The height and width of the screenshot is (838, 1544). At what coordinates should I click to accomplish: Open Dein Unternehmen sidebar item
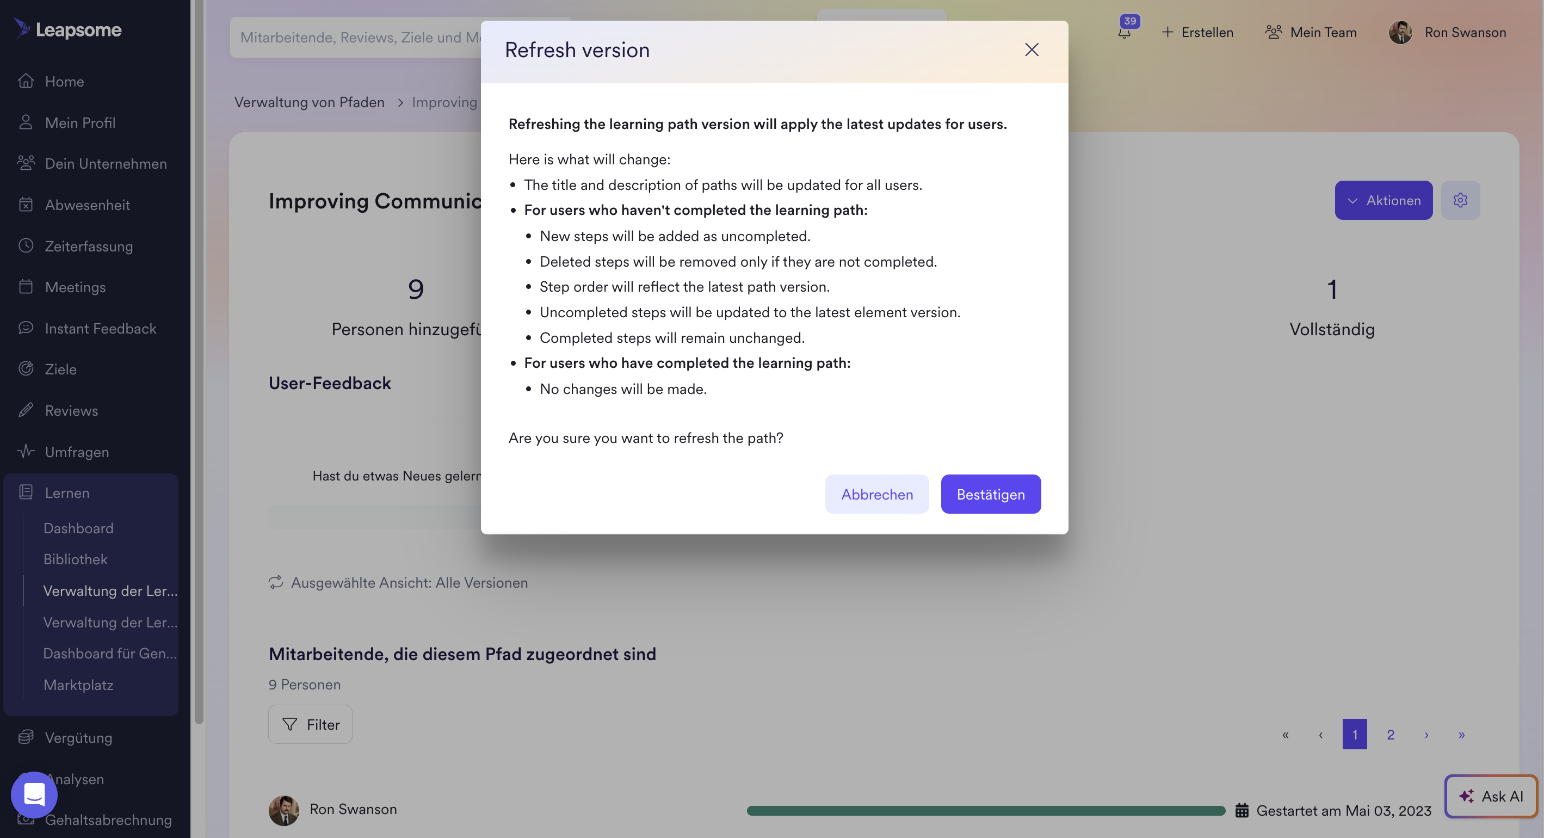[x=106, y=164]
